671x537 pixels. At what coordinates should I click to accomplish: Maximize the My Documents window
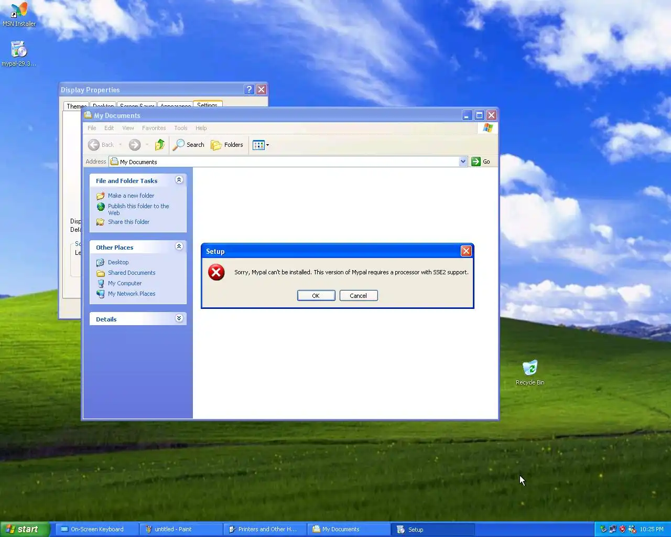click(479, 115)
